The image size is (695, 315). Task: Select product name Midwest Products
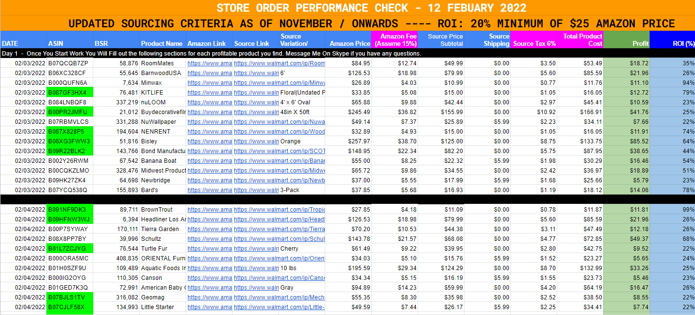pyautogui.click(x=163, y=170)
